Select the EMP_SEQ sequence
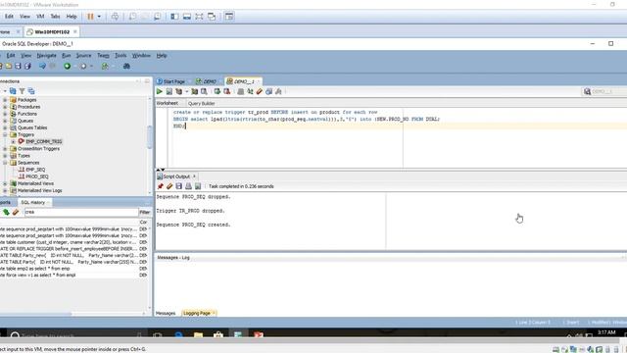Viewport: 627px width, 353px height. 35,170
